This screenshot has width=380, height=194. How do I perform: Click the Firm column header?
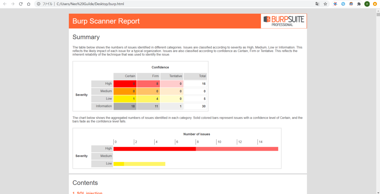pyautogui.click(x=149, y=76)
